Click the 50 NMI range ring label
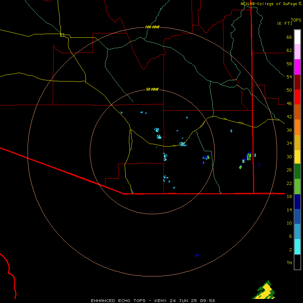 coord(152,89)
